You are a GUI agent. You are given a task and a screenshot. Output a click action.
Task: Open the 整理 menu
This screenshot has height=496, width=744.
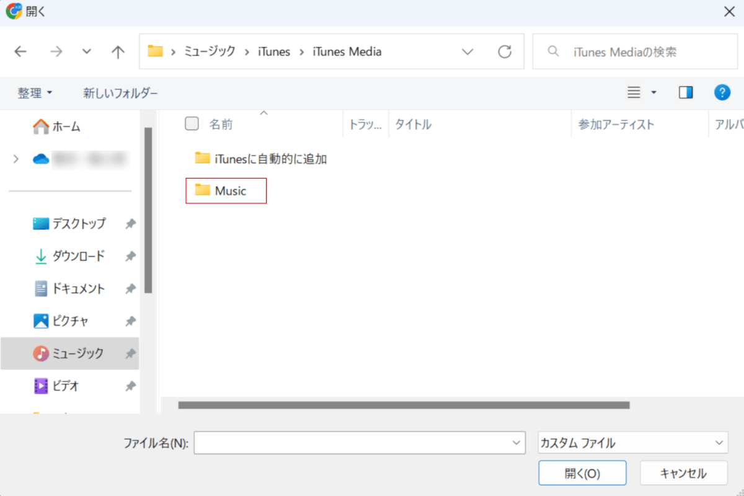(35, 93)
